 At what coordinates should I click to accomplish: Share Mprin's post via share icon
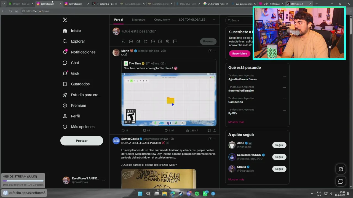(215, 130)
